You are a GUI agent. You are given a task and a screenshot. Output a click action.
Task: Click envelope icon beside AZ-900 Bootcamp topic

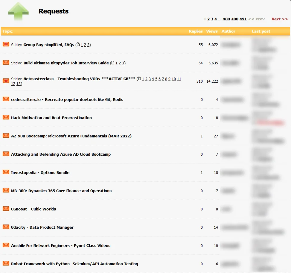[x=6, y=135]
